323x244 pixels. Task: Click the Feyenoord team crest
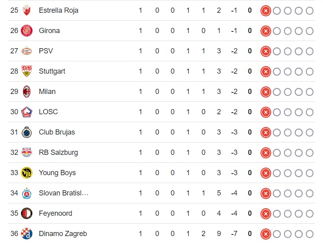click(27, 213)
